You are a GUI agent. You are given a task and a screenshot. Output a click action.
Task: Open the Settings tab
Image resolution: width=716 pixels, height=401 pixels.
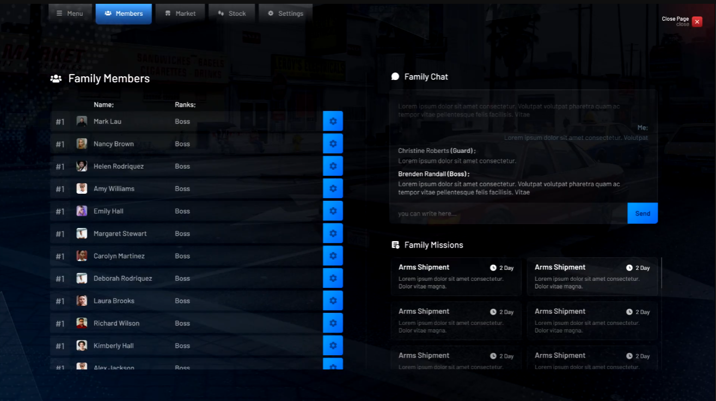click(x=285, y=14)
